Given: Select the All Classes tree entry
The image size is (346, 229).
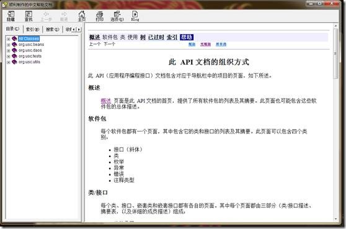Looking at the screenshot, I should pyautogui.click(x=29, y=38).
